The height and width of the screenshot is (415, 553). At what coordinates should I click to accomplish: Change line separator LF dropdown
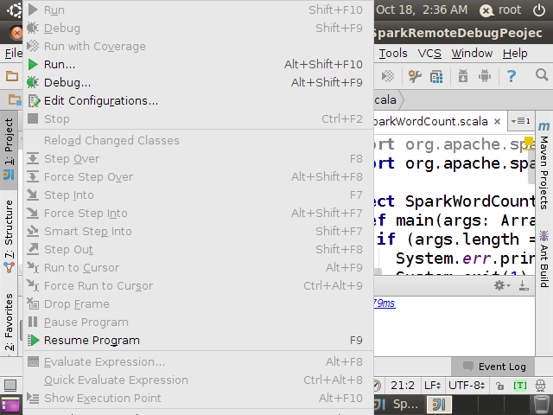pyautogui.click(x=432, y=386)
